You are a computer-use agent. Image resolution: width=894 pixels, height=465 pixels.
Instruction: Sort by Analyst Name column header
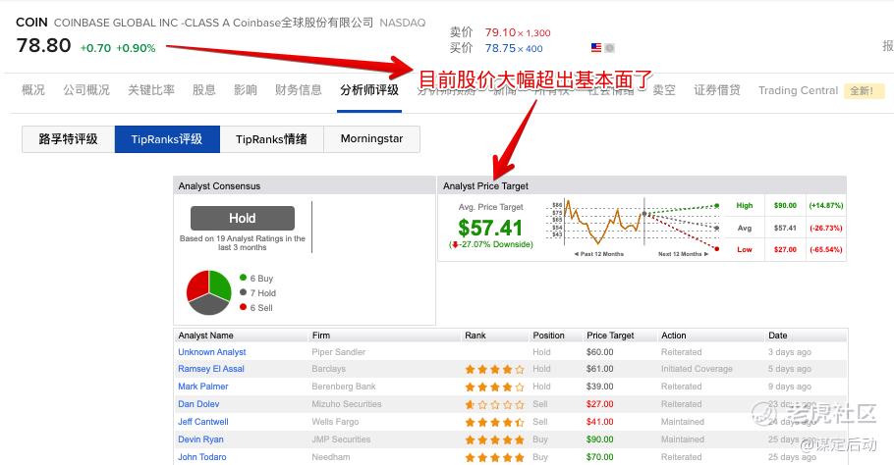[206, 336]
